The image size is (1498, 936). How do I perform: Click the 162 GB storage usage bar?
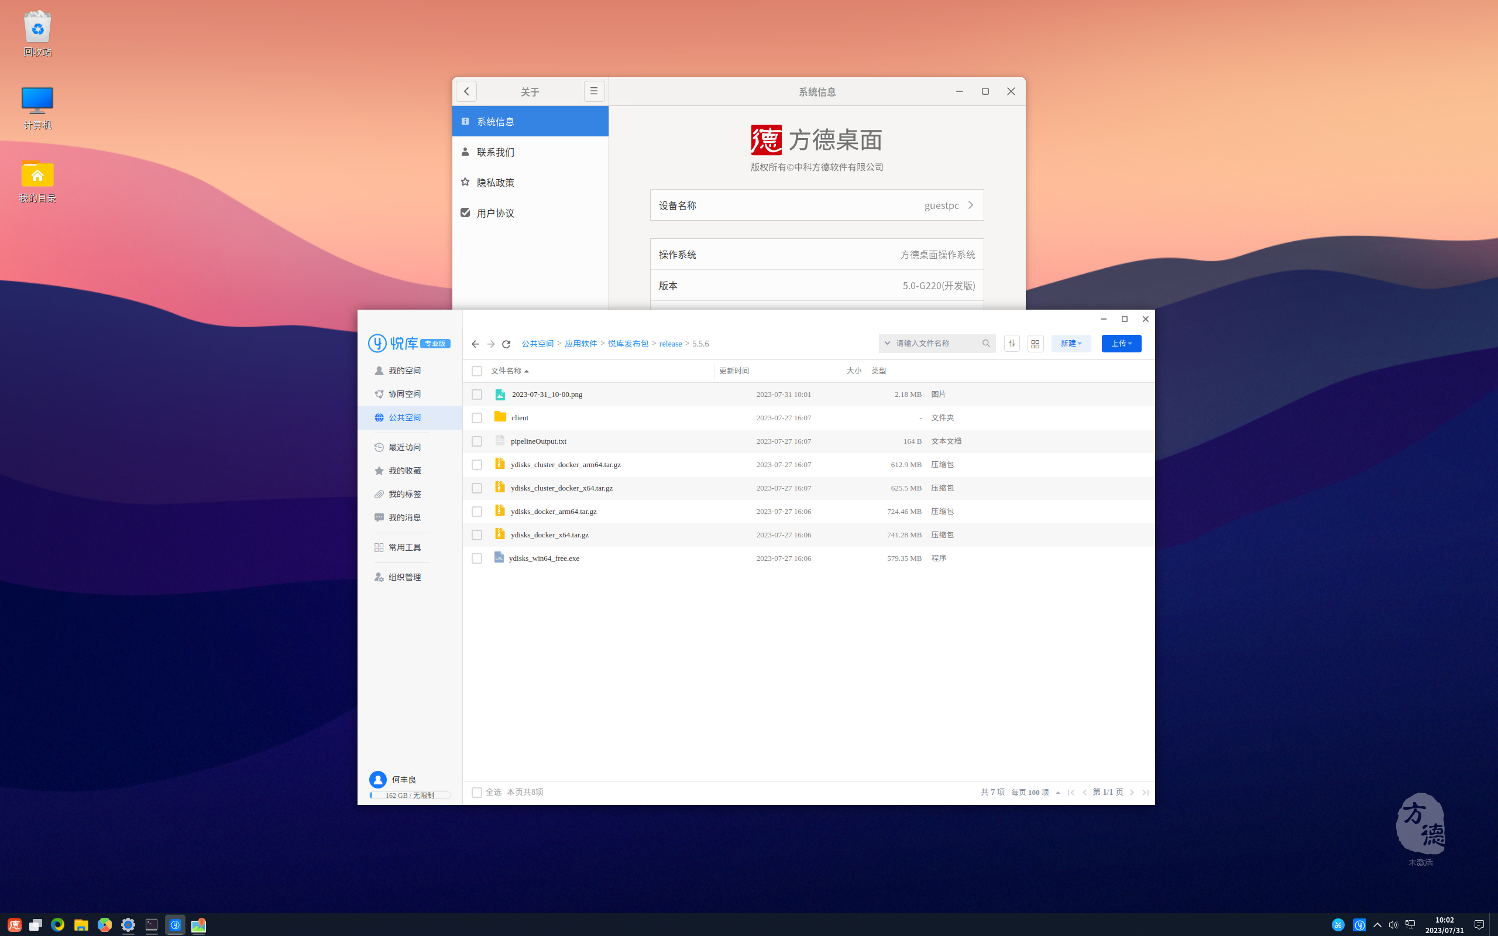pyautogui.click(x=410, y=796)
